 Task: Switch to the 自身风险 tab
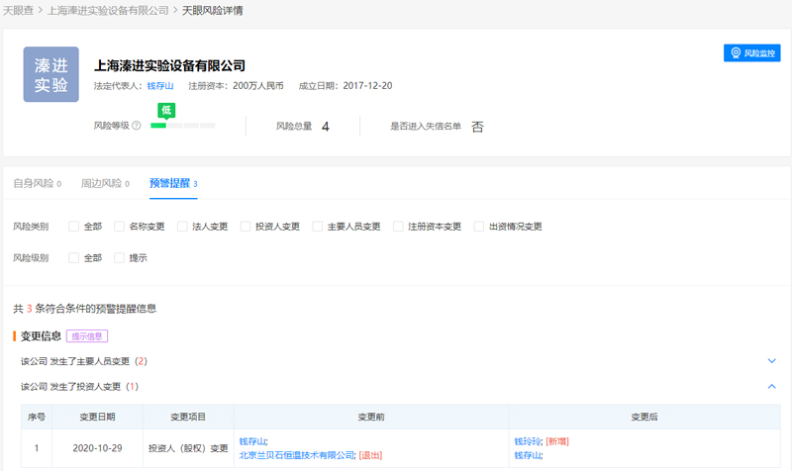point(37,183)
